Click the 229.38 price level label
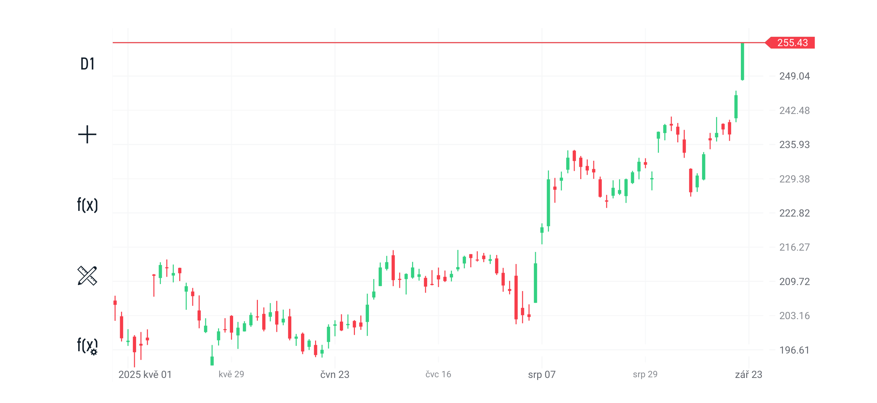The height and width of the screenshot is (403, 877). click(x=794, y=179)
